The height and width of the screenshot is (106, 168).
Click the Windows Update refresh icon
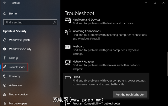(x=5, y=40)
